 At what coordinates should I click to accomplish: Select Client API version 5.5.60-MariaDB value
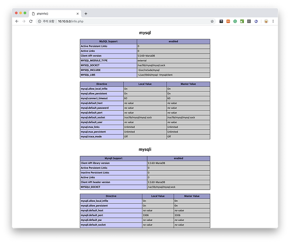click(x=146, y=56)
